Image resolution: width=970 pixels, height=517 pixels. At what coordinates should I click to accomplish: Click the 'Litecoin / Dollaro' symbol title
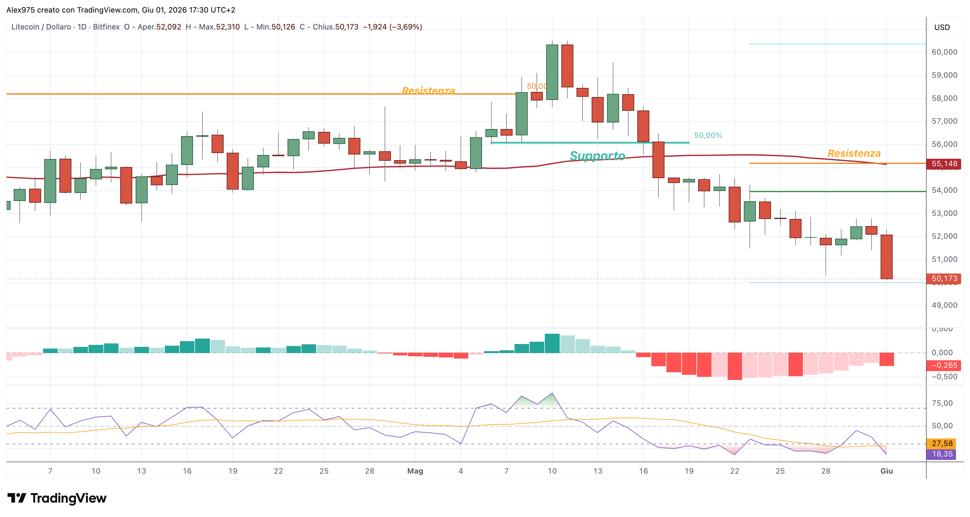(41, 27)
